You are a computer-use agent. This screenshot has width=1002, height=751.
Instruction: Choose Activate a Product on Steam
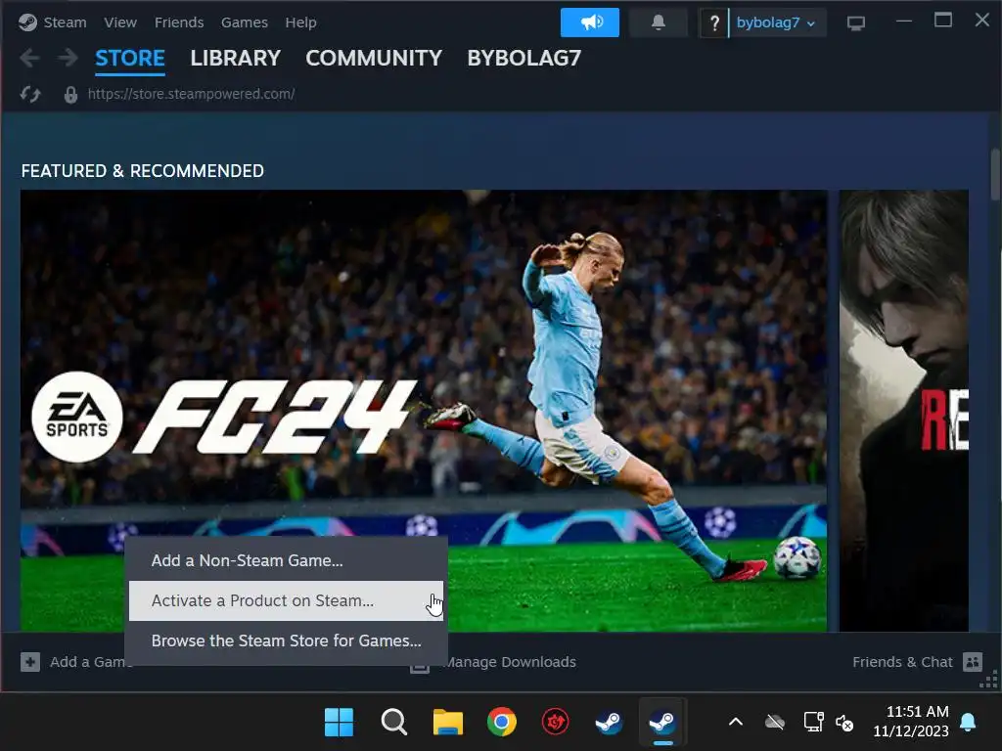[x=286, y=601]
